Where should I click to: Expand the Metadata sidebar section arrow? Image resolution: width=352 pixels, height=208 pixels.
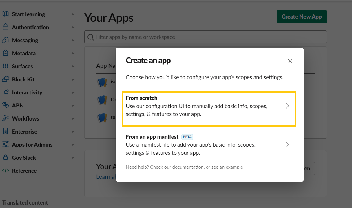point(73,53)
